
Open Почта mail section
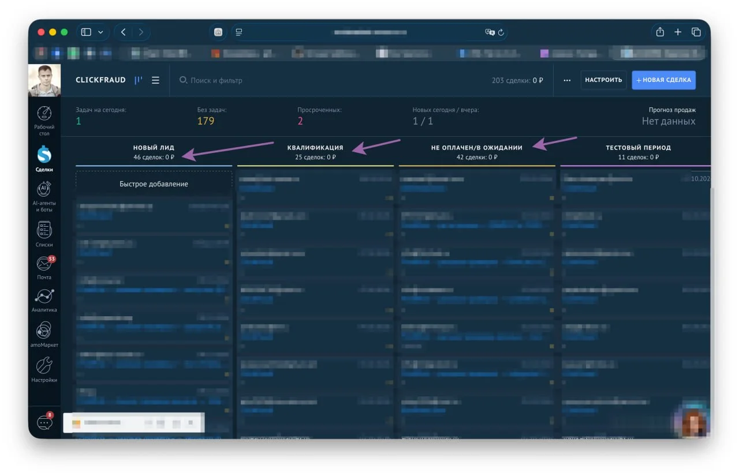(x=44, y=268)
